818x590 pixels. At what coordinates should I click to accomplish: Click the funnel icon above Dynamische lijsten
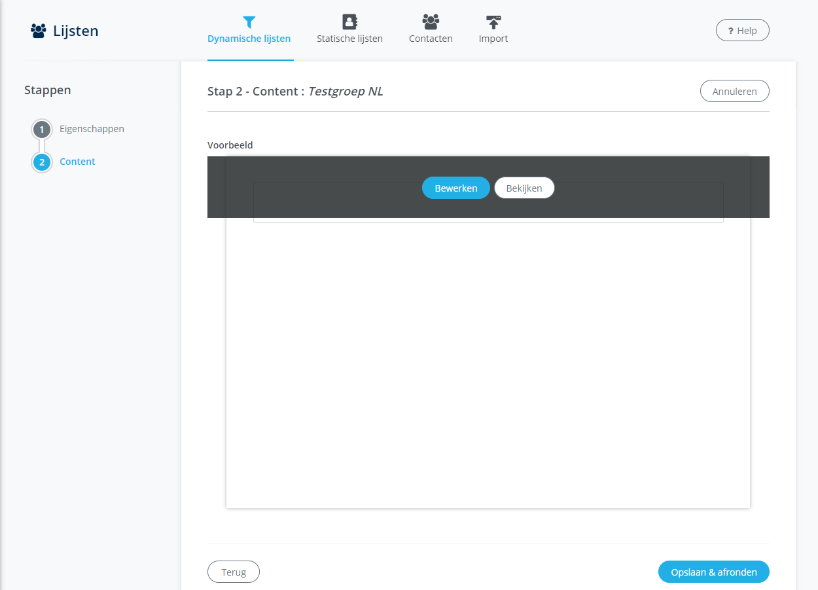pyautogui.click(x=249, y=22)
